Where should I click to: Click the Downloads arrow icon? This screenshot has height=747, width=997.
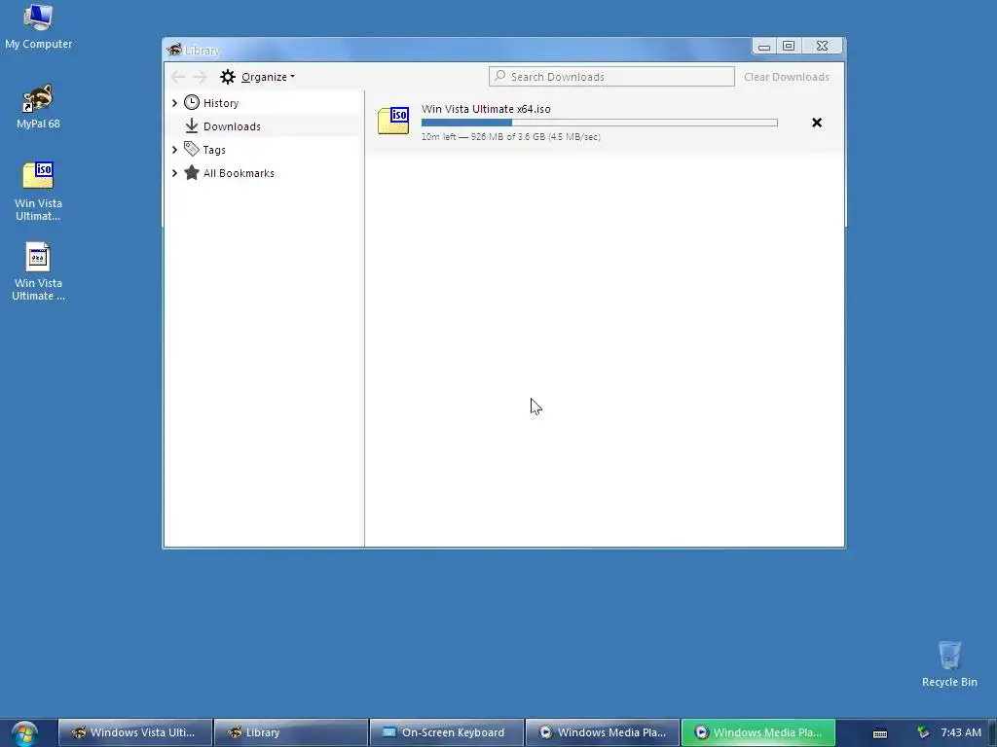(x=192, y=125)
